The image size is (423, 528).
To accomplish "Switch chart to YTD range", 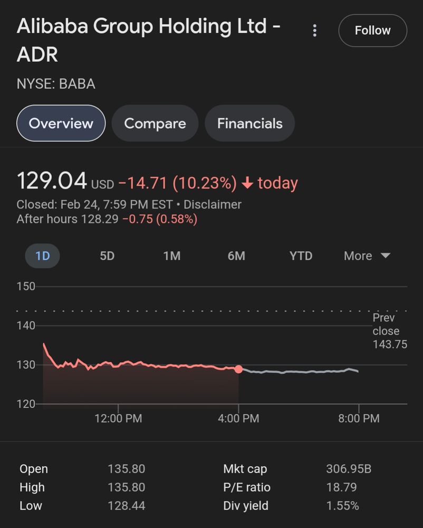I will [301, 256].
